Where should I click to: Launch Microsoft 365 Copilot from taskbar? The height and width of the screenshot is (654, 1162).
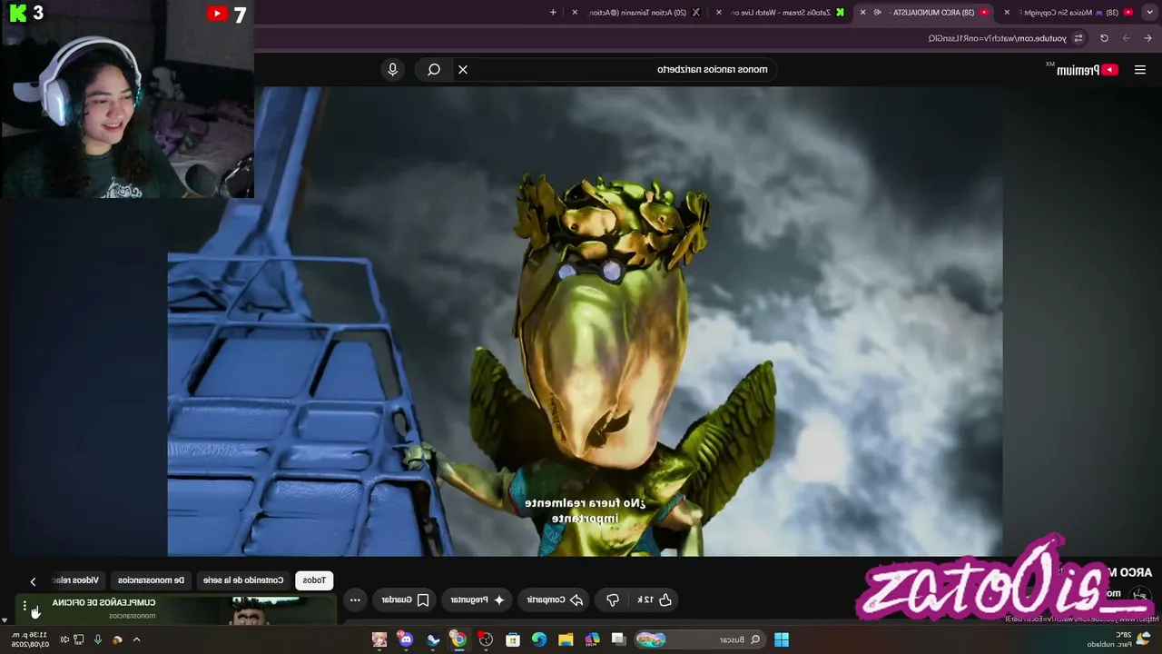[592, 639]
